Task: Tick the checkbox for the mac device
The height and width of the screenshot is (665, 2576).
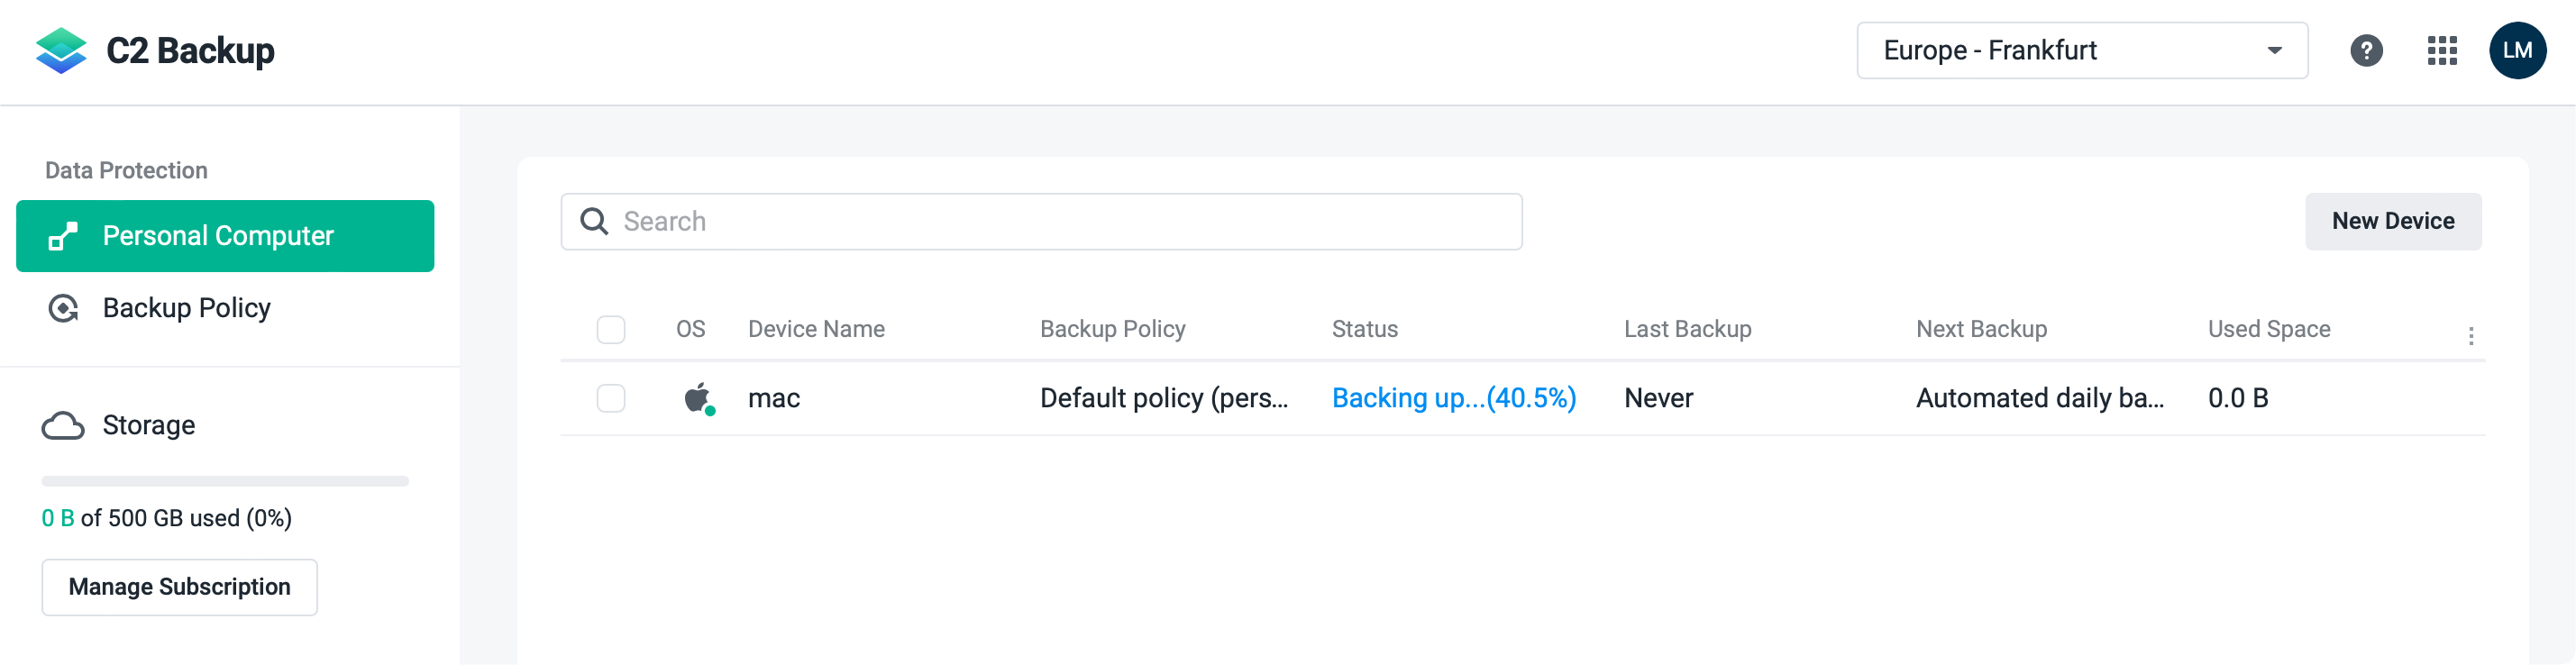Action: [611, 399]
